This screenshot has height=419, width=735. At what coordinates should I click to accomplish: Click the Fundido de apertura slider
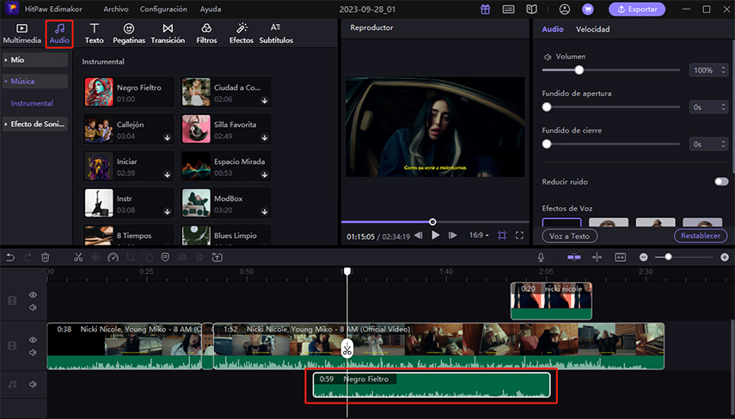point(611,107)
